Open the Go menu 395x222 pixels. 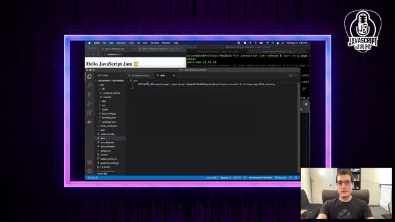(x=138, y=43)
